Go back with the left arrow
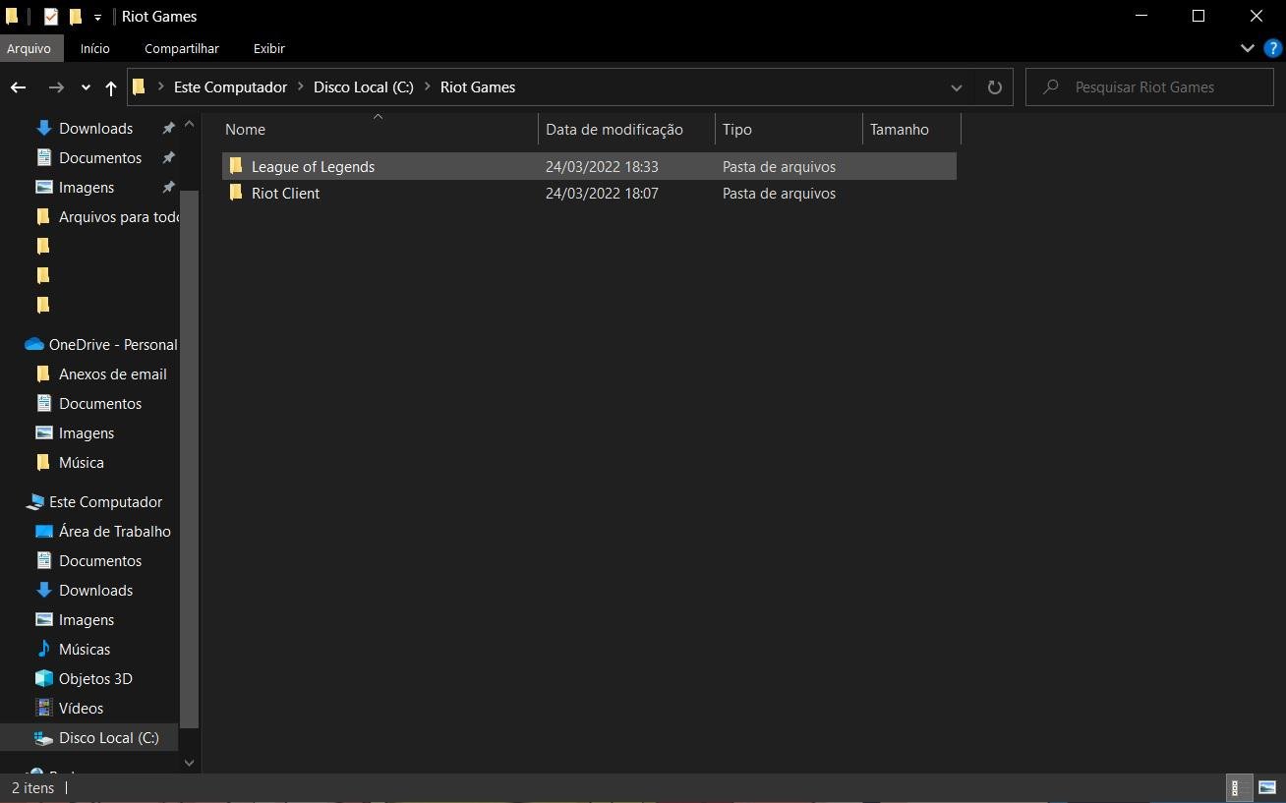 click(18, 87)
